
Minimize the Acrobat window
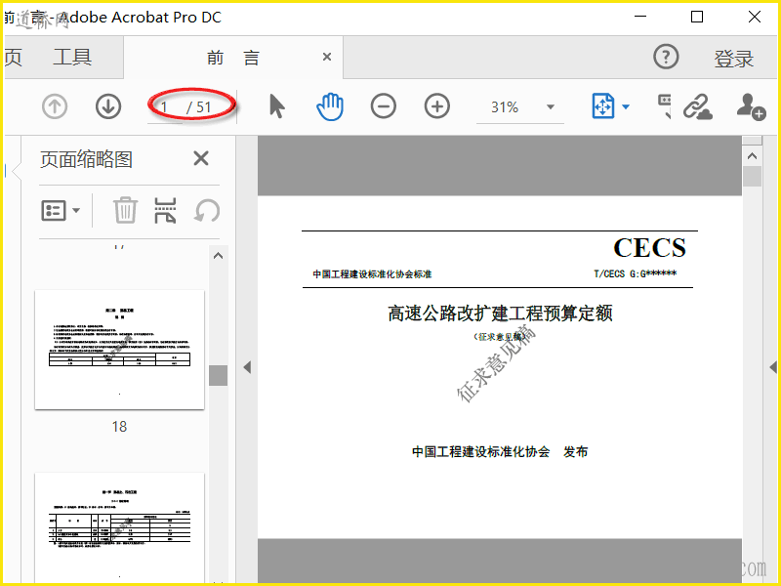(x=640, y=17)
